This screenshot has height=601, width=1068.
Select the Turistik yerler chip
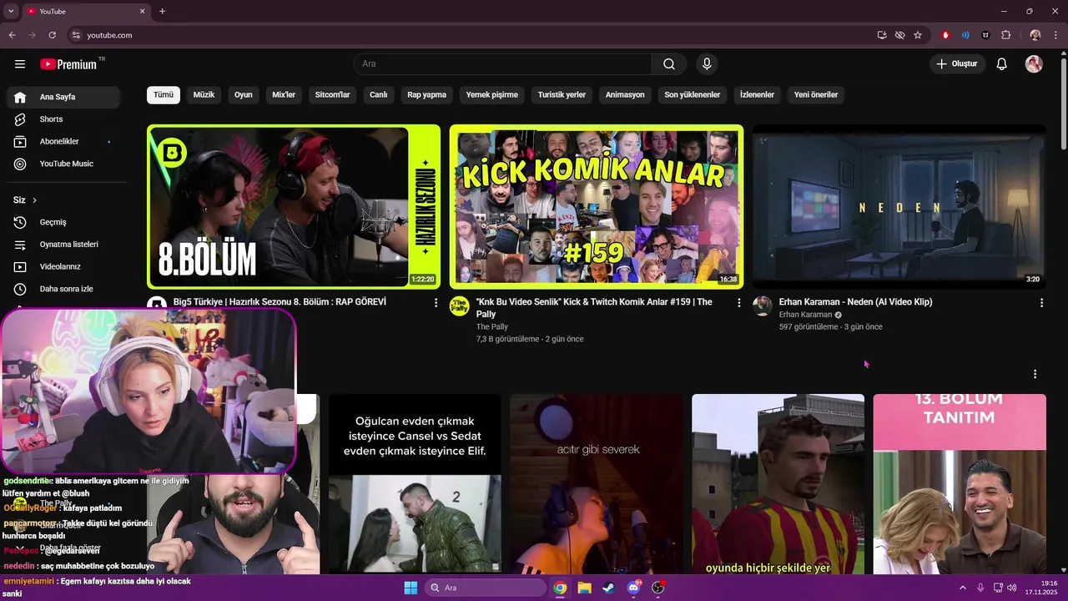(x=562, y=95)
